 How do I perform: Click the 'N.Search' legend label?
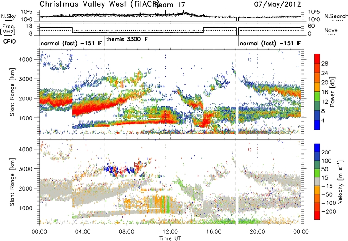coord(336,16)
